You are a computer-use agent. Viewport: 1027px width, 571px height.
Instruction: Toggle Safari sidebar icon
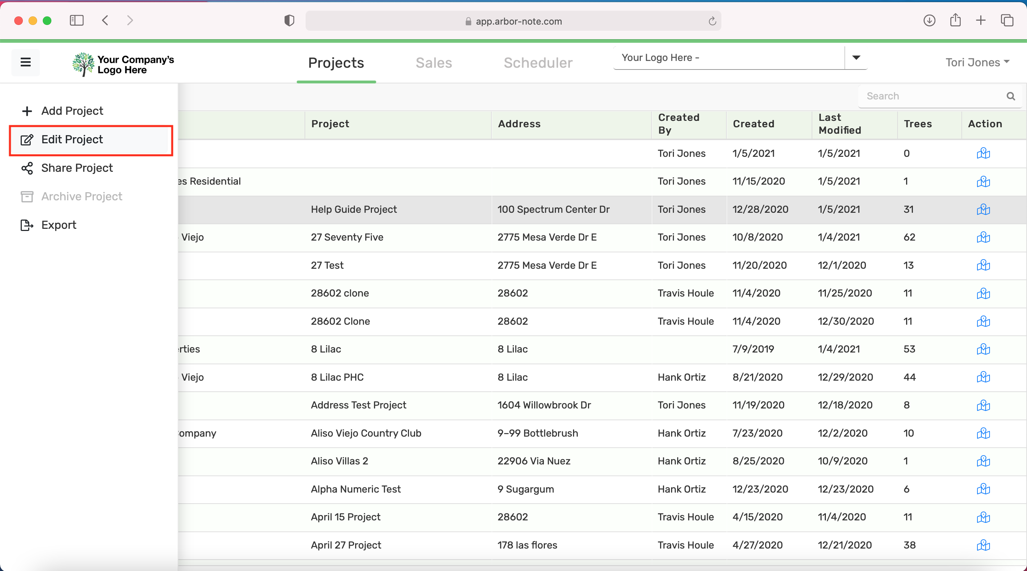pos(77,20)
